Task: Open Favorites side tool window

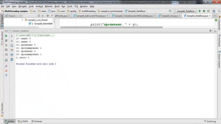Action: pos(2,110)
